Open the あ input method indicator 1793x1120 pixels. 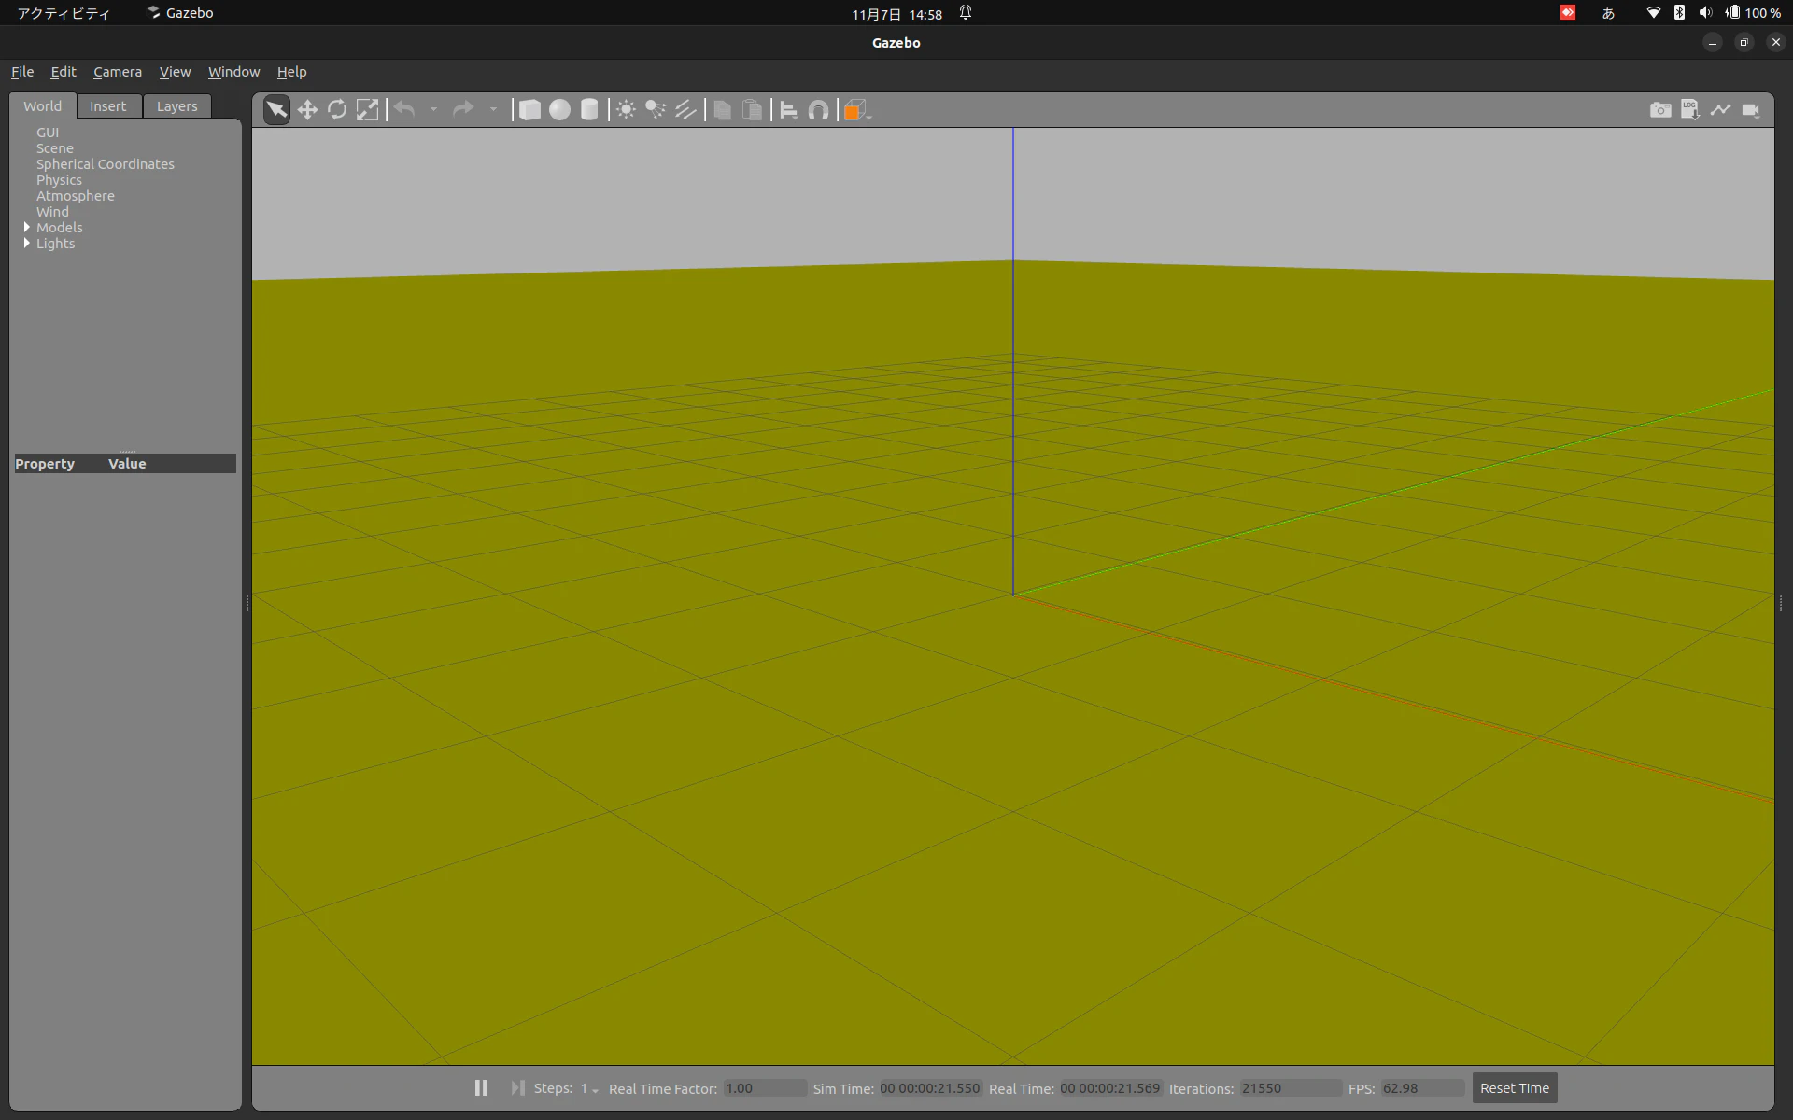(1608, 13)
